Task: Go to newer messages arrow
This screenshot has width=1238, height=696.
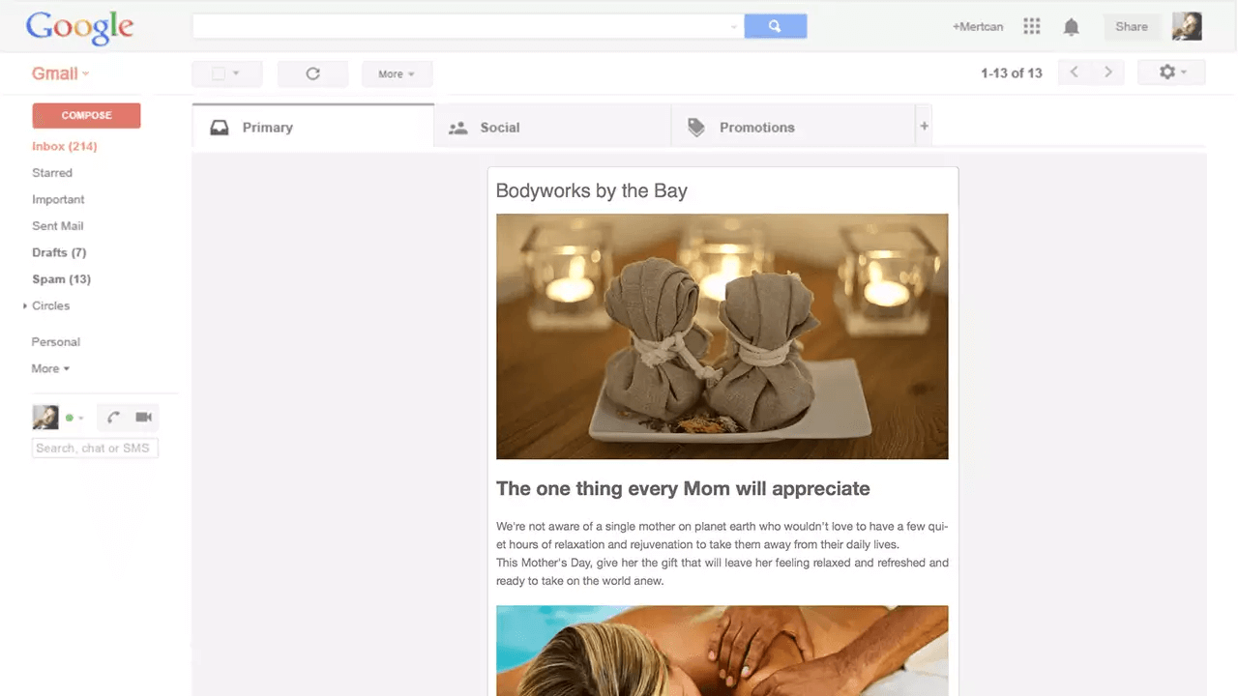Action: [x=1074, y=72]
